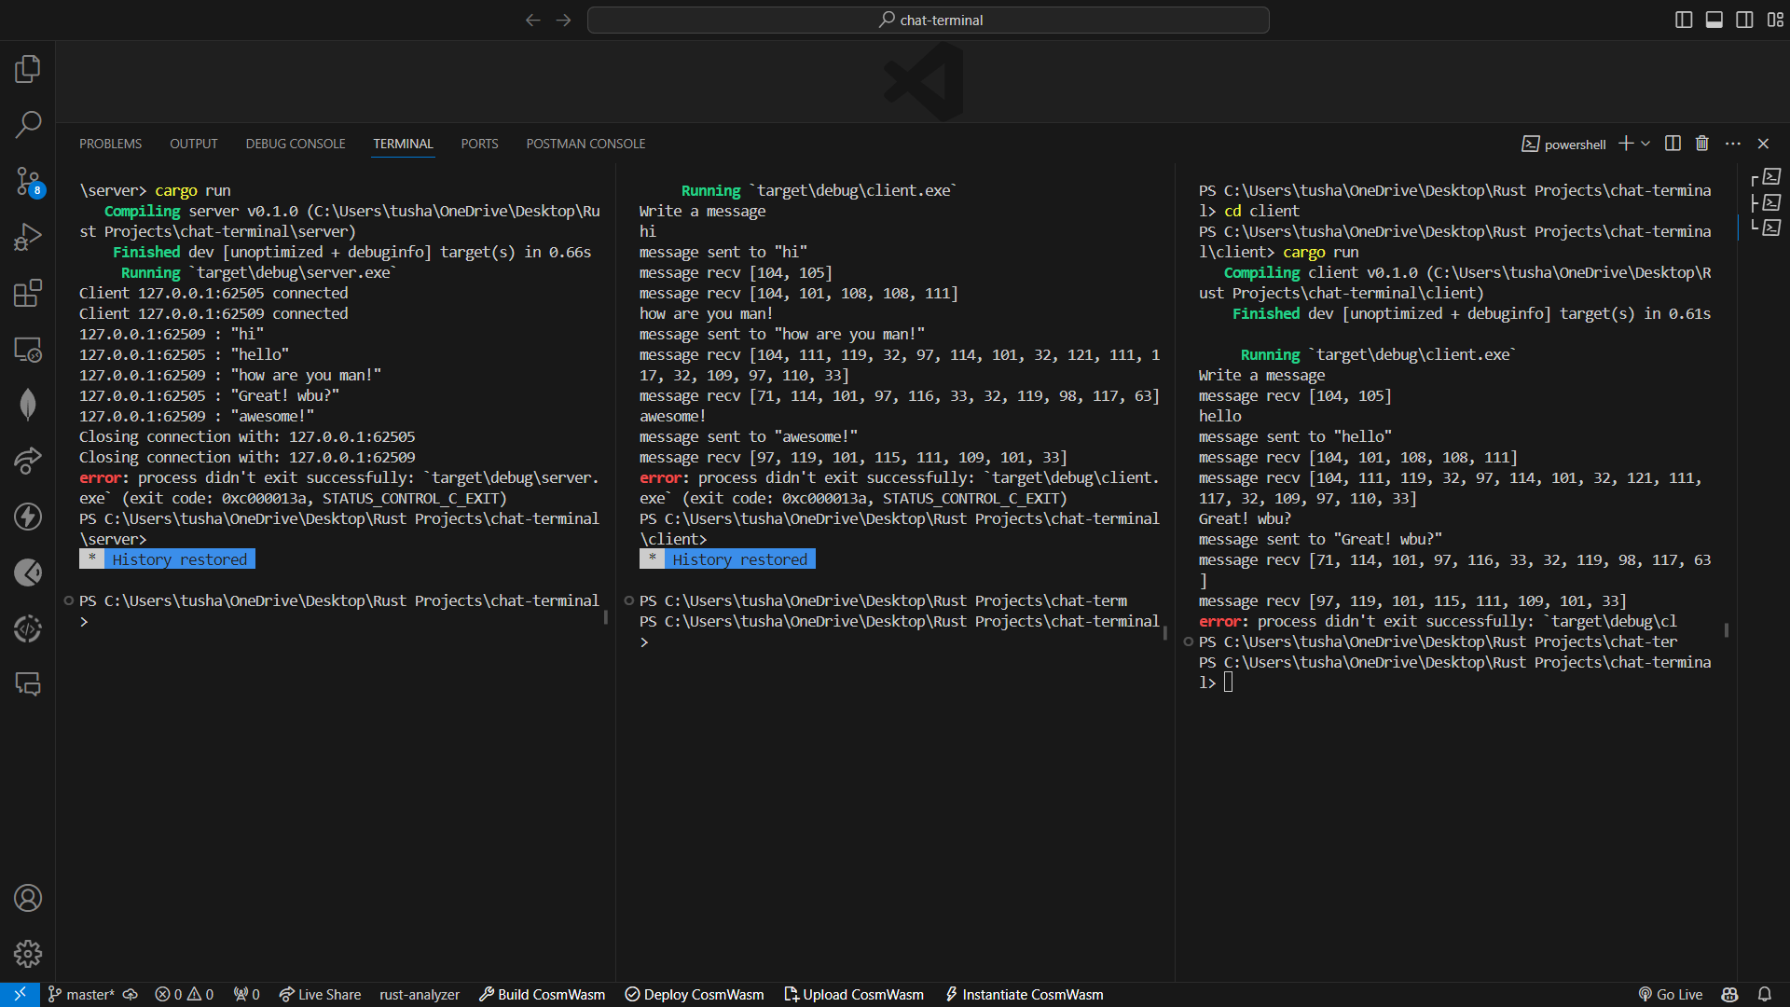Toggle the primary side bar layout button
The height and width of the screenshot is (1007, 1790).
tap(1684, 20)
